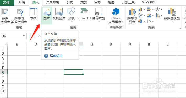This screenshot has width=186, height=98.
Task: Select row 8 header
Action: (4, 81)
